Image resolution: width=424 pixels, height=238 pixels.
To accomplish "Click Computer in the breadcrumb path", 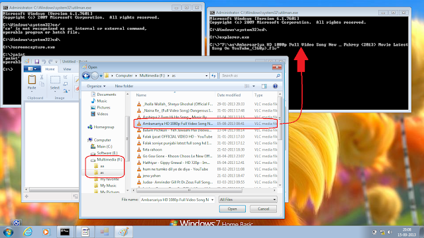I will pos(124,76).
